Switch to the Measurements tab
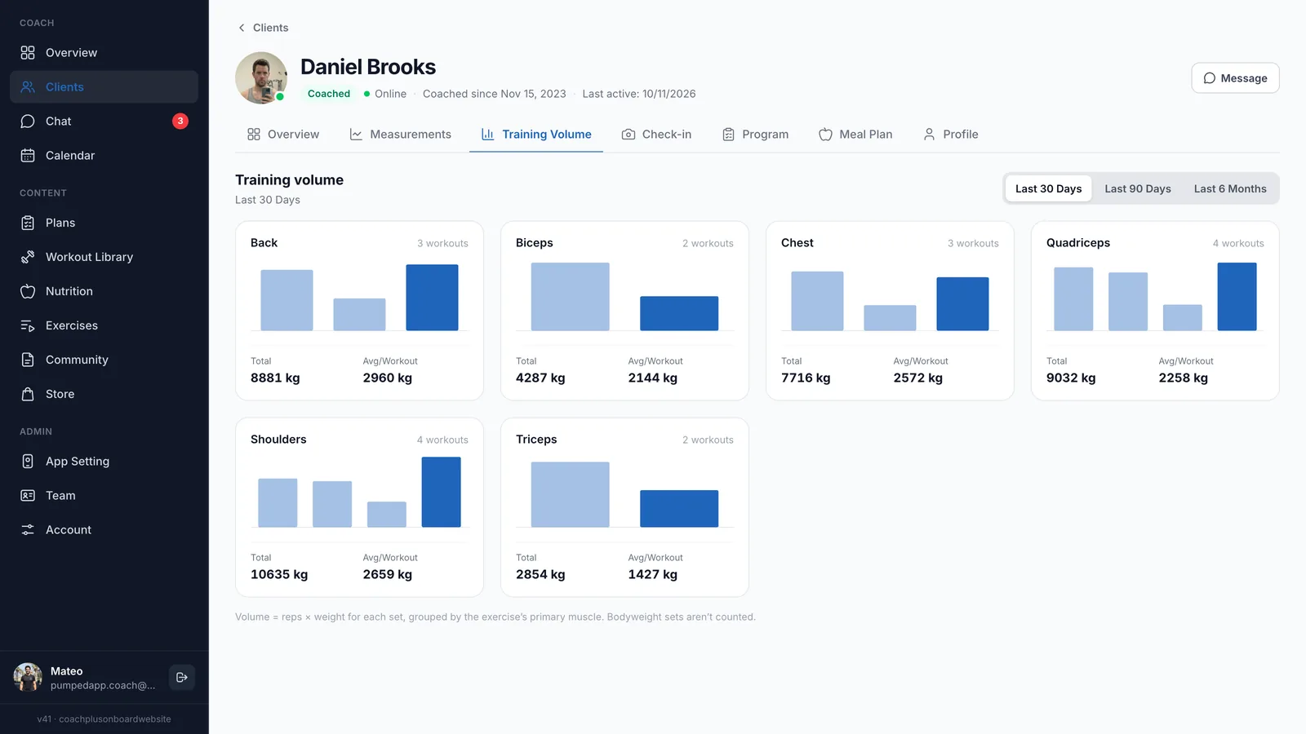 point(400,135)
